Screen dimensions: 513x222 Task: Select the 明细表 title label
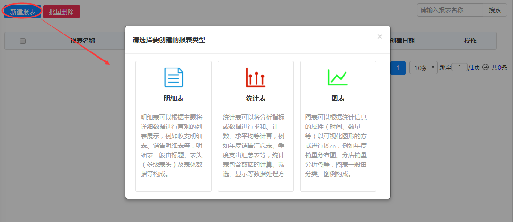pos(173,99)
